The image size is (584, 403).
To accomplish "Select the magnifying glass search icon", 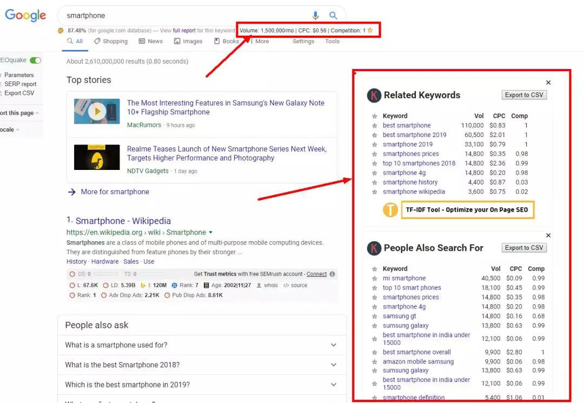I will coord(334,15).
